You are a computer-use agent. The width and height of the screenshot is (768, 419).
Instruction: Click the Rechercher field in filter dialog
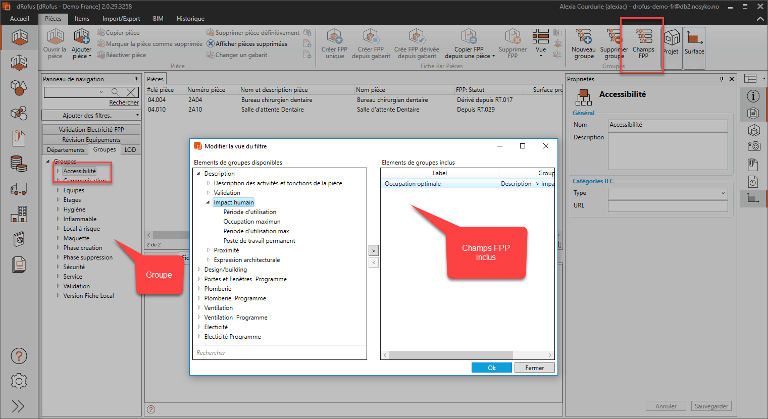coord(279,353)
